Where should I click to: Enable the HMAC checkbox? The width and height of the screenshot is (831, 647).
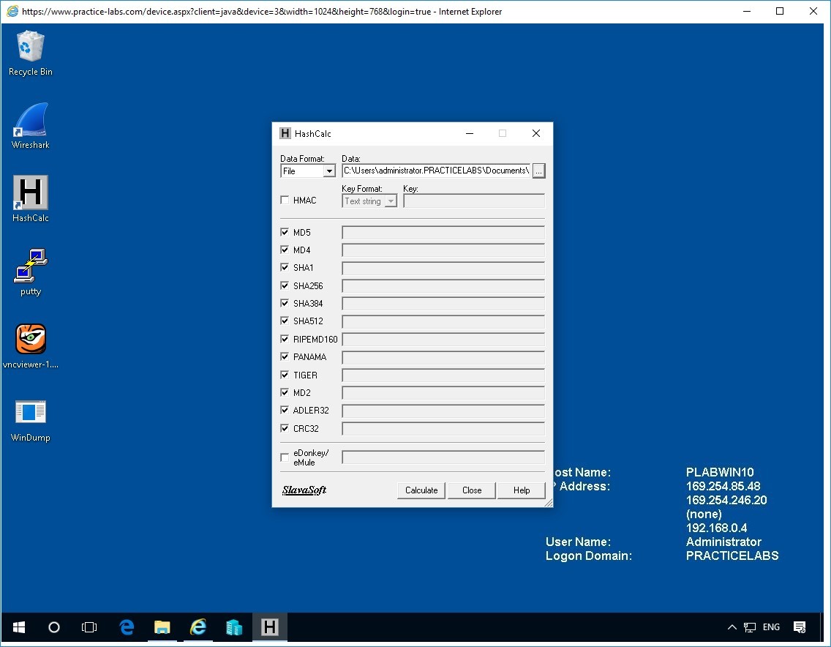(285, 199)
